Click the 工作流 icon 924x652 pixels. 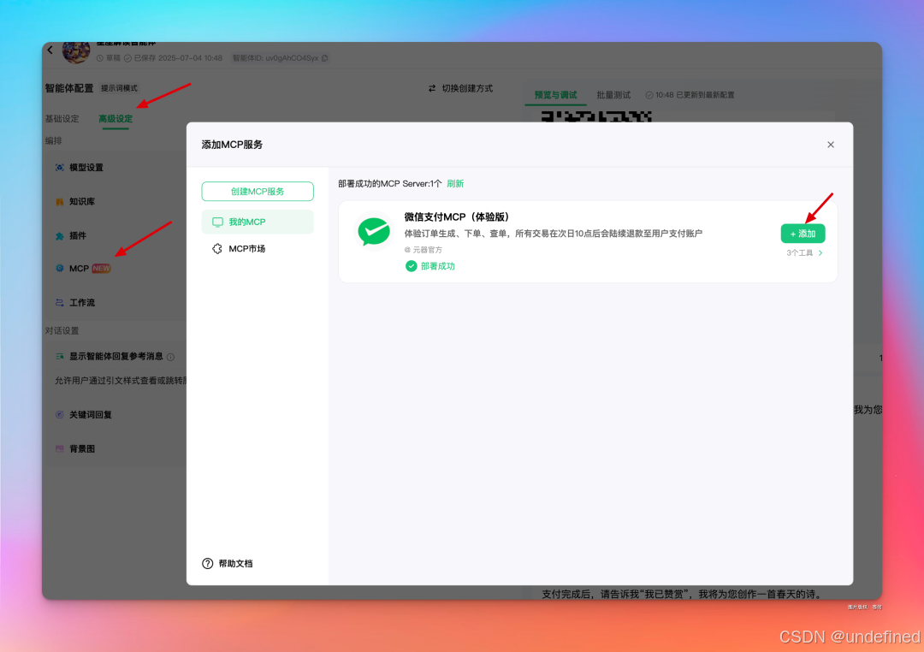coord(60,302)
